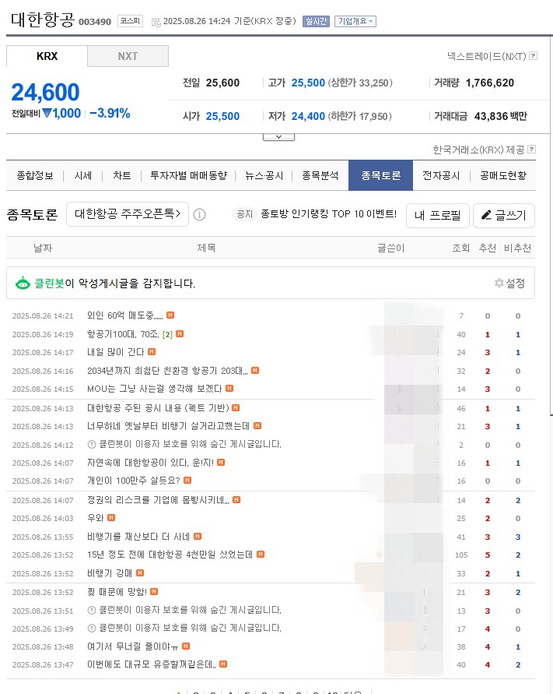Open post 너무하네 옛날부터 비행기 살거라고했는데
Screen dimensions: 553x694
click(x=169, y=426)
